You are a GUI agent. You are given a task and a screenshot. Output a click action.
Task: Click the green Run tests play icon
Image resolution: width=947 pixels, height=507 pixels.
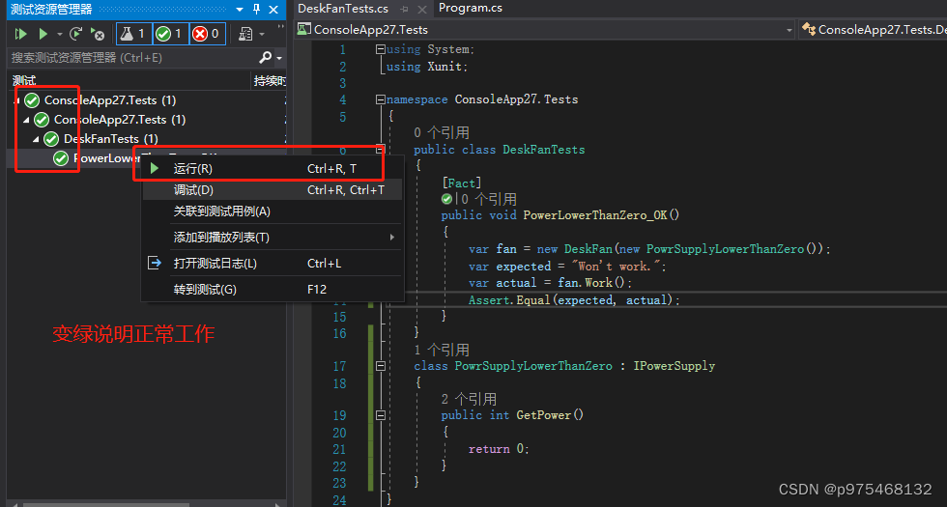(x=43, y=34)
